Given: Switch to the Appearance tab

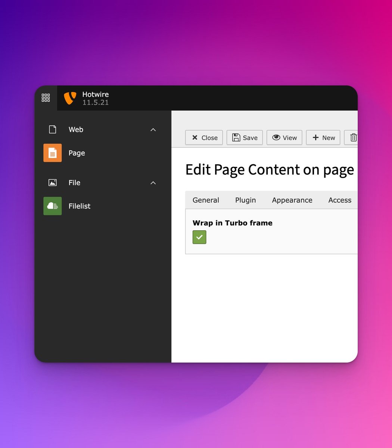Looking at the screenshot, I should (x=292, y=200).
